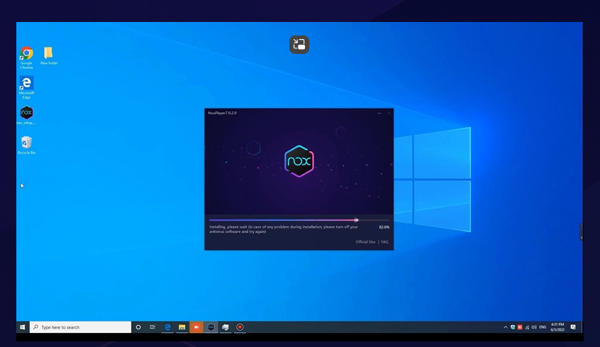The height and width of the screenshot is (347, 600).
Task: Open the Action Center notifications icon
Action: (x=573, y=327)
